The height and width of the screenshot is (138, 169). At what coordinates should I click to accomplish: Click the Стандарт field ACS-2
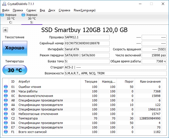click(x=116, y=67)
